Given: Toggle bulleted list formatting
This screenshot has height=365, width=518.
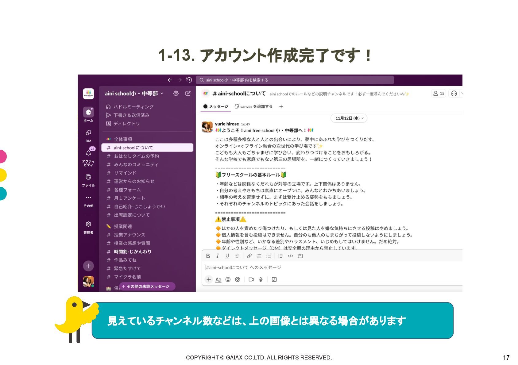Looking at the screenshot, I should [x=269, y=256].
